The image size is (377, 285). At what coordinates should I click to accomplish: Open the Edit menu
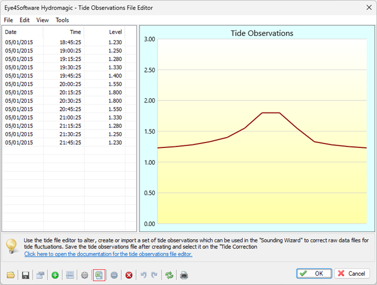point(25,20)
